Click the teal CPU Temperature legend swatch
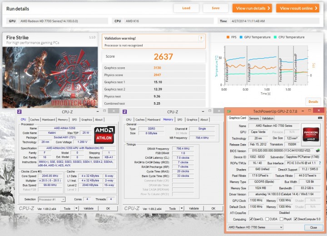The width and height of the screenshot is (327, 236). click(x=275, y=37)
